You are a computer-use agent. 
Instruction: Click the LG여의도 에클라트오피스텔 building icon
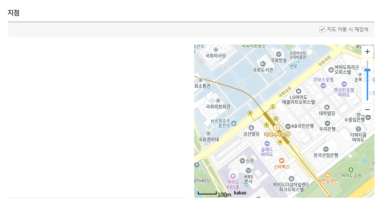click(x=298, y=91)
